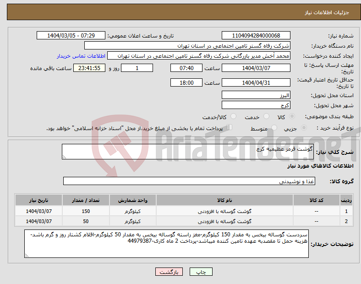The image size is (361, 284).
Task: Click the resize grip of buyer notes textarea
Action: 27,255
